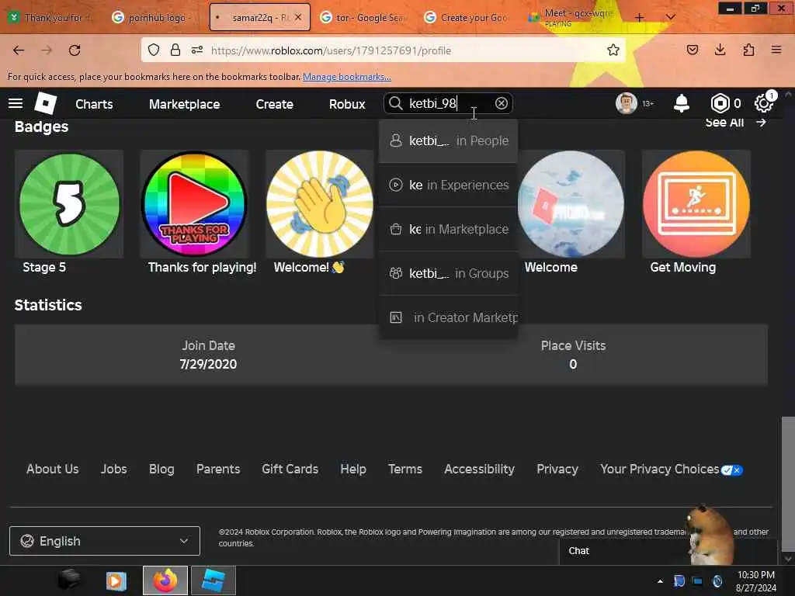Image resolution: width=795 pixels, height=596 pixels.
Task: Open the Terms footer link
Action: pos(405,470)
